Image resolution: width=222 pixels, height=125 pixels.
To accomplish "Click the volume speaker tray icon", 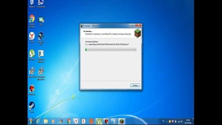I will [181, 122].
